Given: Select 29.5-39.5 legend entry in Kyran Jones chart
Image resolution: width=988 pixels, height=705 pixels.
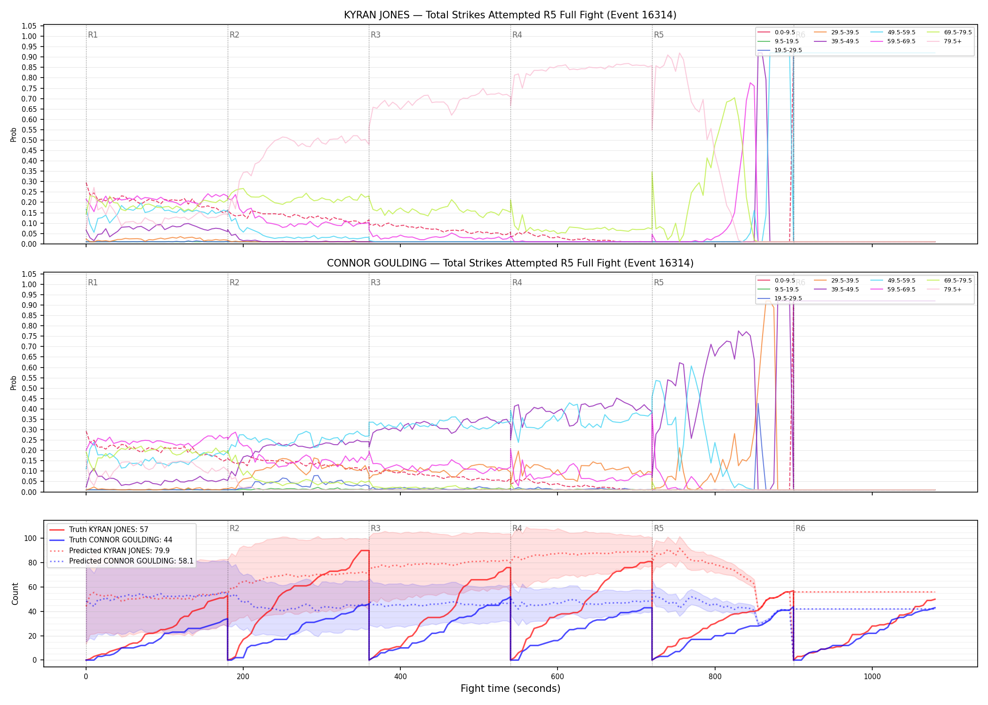Looking at the screenshot, I should coord(837,32).
